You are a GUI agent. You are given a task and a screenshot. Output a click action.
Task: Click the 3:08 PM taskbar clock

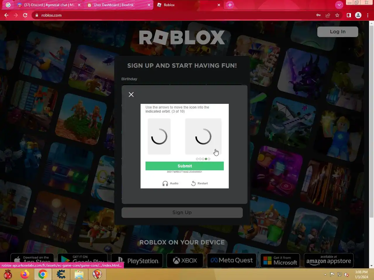point(361,274)
